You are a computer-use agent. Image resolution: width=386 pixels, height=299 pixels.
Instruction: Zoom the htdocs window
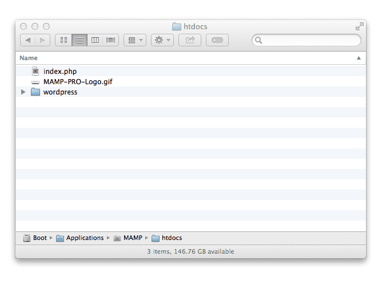tap(46, 26)
